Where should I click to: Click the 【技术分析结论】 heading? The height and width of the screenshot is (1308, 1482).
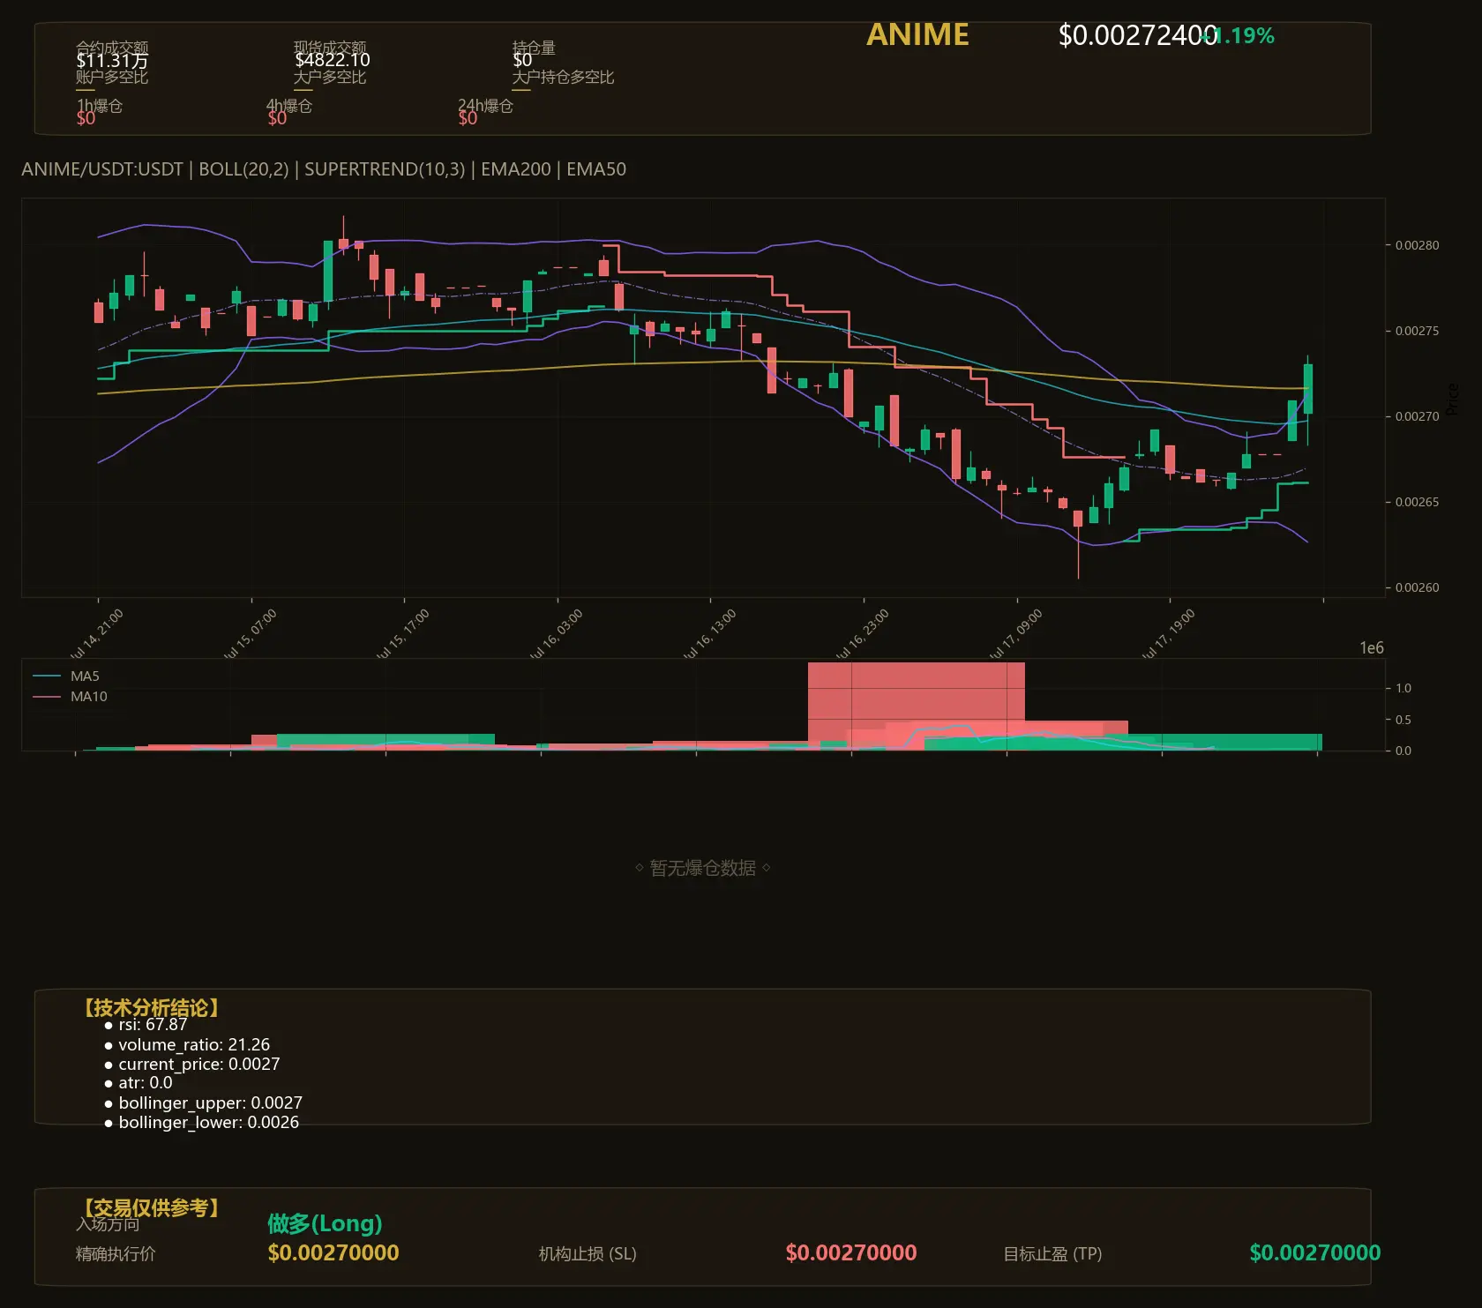pos(151,1008)
